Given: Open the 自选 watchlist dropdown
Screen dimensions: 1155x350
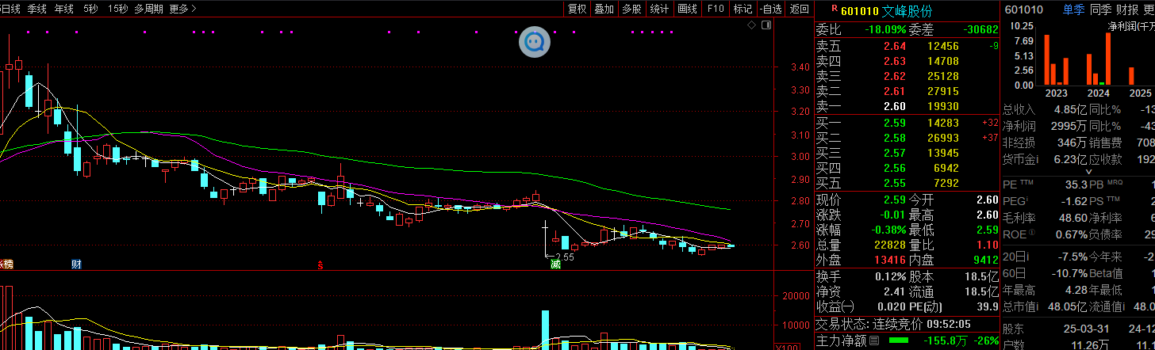Looking at the screenshot, I should pyautogui.click(x=770, y=9).
